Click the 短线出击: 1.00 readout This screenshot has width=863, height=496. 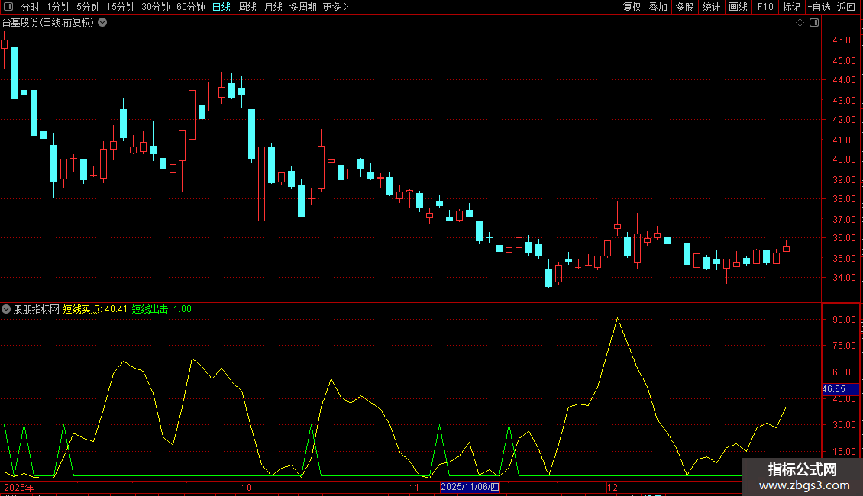click(x=162, y=309)
